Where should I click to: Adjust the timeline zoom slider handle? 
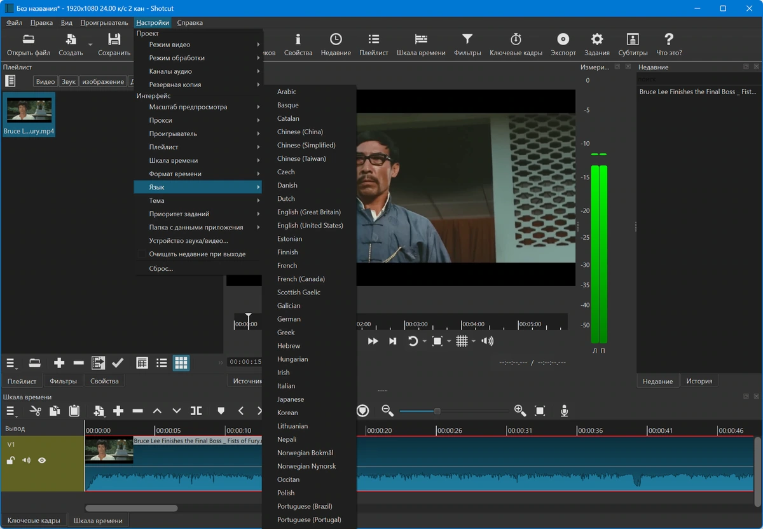pos(437,411)
